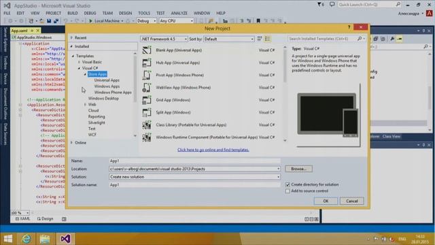Open the PROJECT menu
Screen dimensions: 435x245
(53, 13)
